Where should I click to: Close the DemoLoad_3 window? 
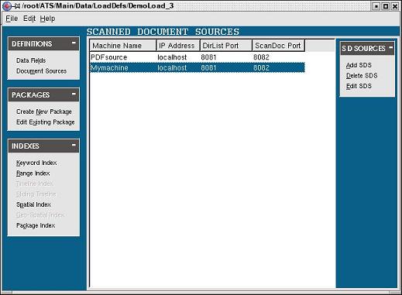click(395, 6)
